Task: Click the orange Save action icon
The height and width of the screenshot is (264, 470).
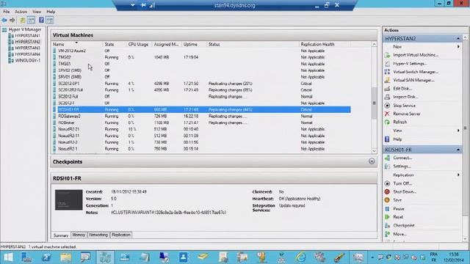Action: coord(387,200)
